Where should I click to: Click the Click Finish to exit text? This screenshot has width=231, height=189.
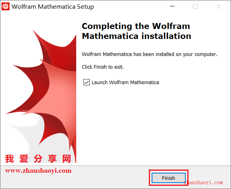pos(103,67)
